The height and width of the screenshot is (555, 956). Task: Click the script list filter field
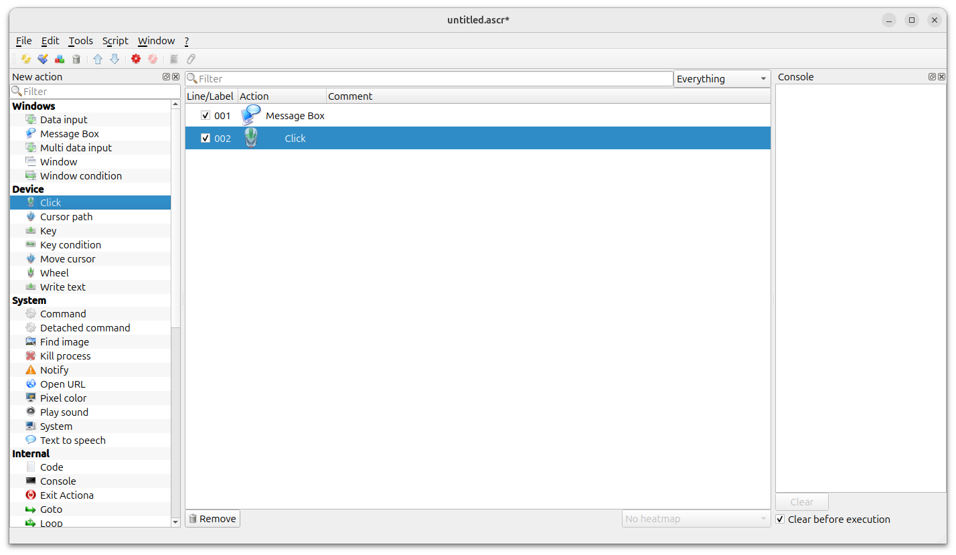pyautogui.click(x=429, y=78)
